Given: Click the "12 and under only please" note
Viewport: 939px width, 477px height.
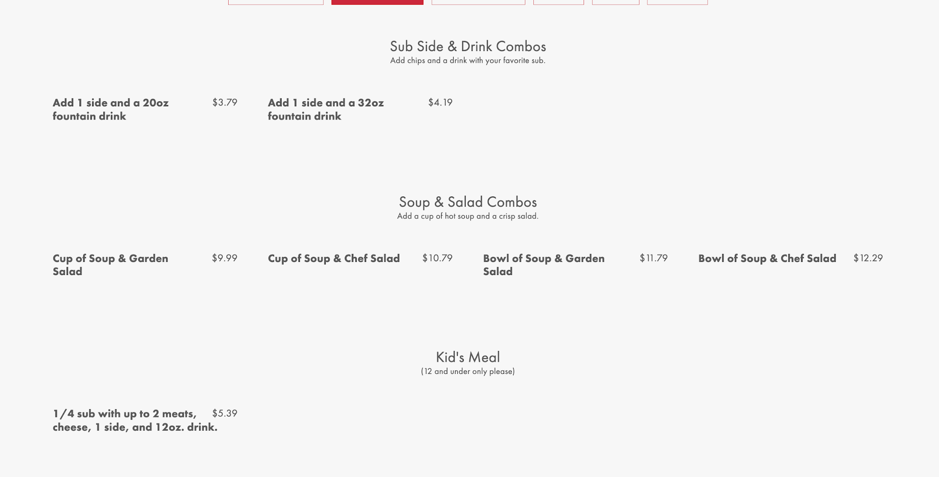Looking at the screenshot, I should pyautogui.click(x=468, y=371).
